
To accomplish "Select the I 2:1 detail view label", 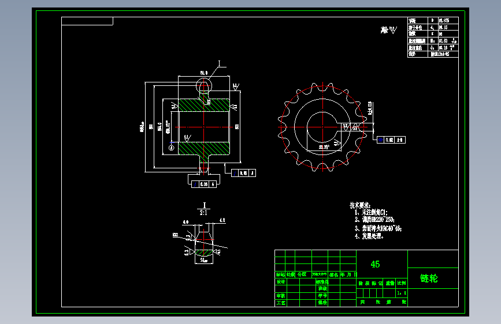I will 204,209.
